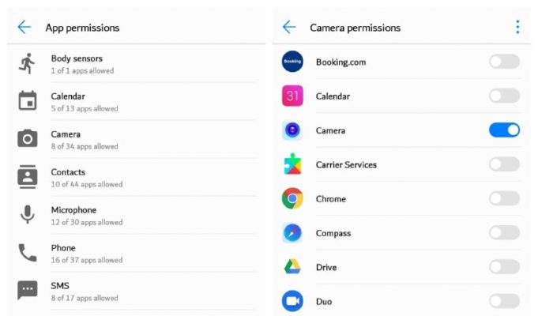Screen dimensions: 538x316
Task: Enable camera permission for Booking.com
Action: [x=504, y=62]
